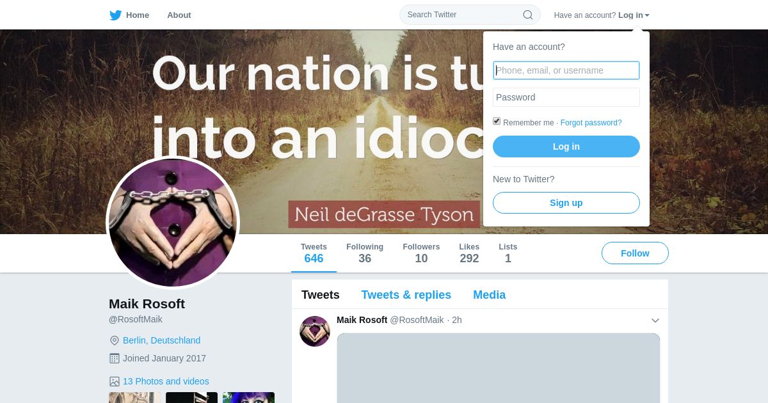
Task: Switch to Tweets & replies tab
Action: coord(406,295)
